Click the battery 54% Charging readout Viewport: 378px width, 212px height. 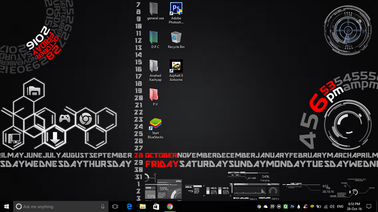[265, 178]
